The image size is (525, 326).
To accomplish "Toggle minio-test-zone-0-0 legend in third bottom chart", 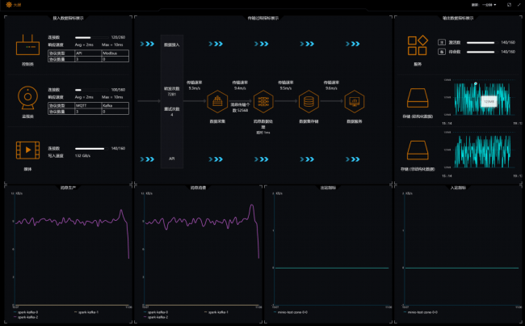I will pyautogui.click(x=290, y=312).
